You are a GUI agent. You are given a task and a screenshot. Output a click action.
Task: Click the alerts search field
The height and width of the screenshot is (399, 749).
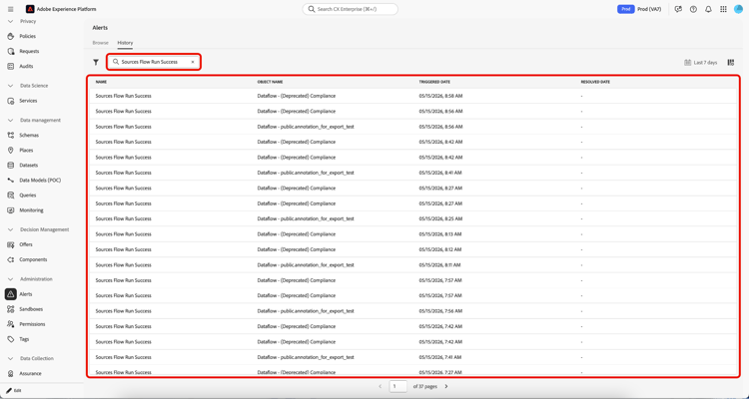click(154, 62)
